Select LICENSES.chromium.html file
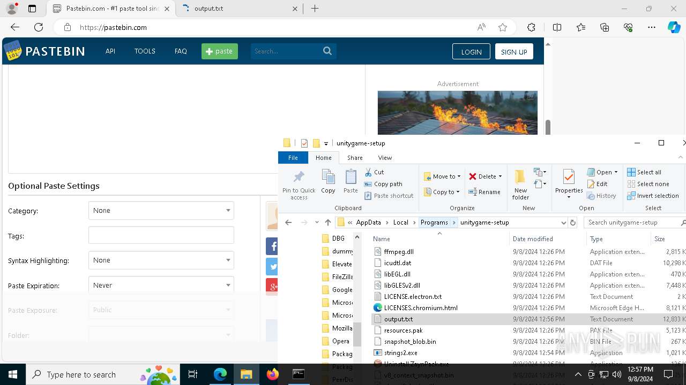 421,308
